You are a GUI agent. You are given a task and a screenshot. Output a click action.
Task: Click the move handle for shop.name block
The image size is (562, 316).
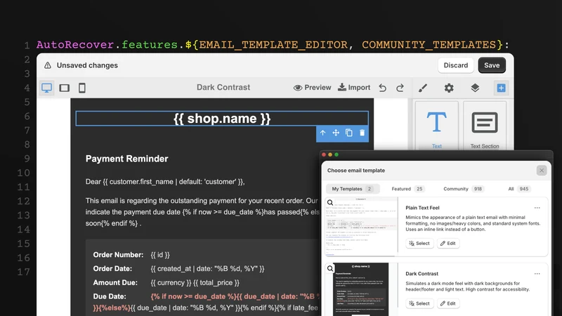[336, 133]
